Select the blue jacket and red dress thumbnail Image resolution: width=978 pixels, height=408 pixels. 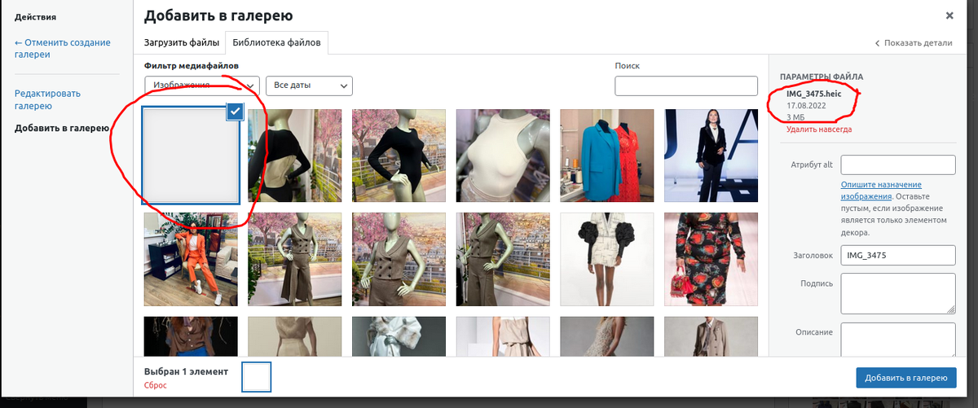coord(607,156)
